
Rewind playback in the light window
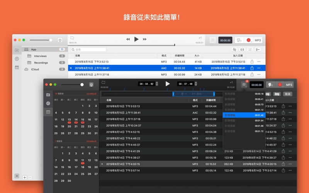coord(128,39)
